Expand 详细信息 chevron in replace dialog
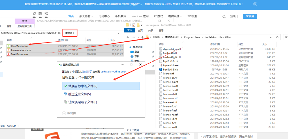Image resolution: width=288 pixels, height=139 pixels. click(64, 113)
